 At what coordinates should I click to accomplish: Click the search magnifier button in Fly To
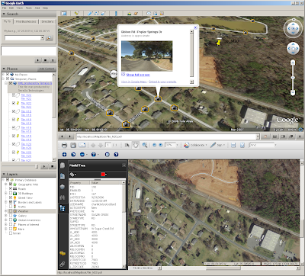coord(50,38)
